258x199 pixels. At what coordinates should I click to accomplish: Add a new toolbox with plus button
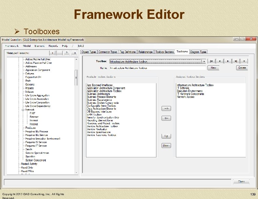coord(244,61)
